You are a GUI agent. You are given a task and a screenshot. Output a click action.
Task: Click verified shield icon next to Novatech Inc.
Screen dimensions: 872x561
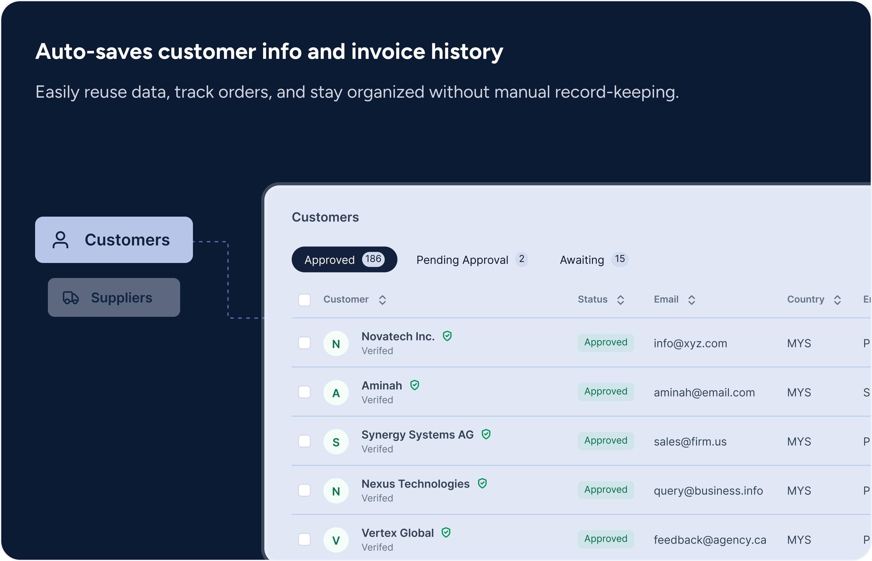click(447, 336)
